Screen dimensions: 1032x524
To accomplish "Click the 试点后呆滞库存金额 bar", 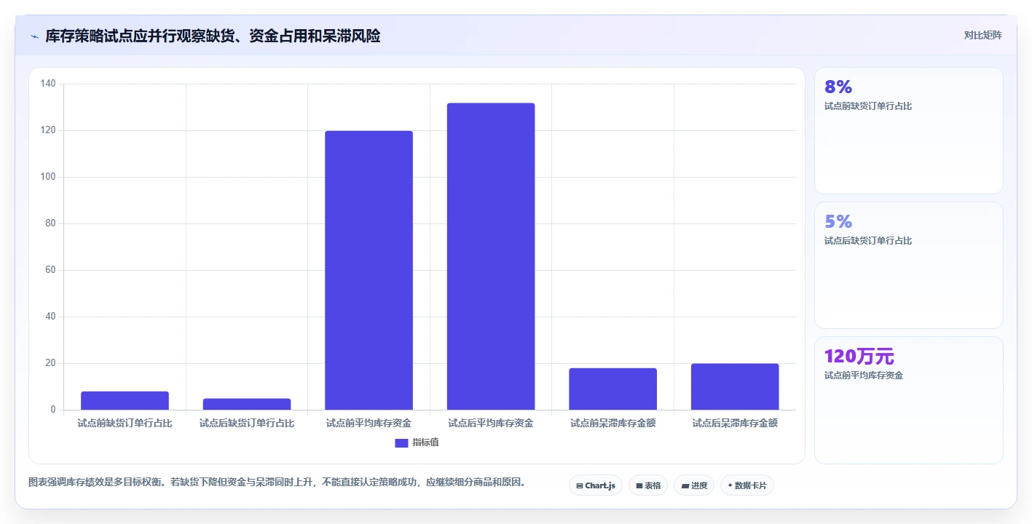I will click(x=735, y=386).
